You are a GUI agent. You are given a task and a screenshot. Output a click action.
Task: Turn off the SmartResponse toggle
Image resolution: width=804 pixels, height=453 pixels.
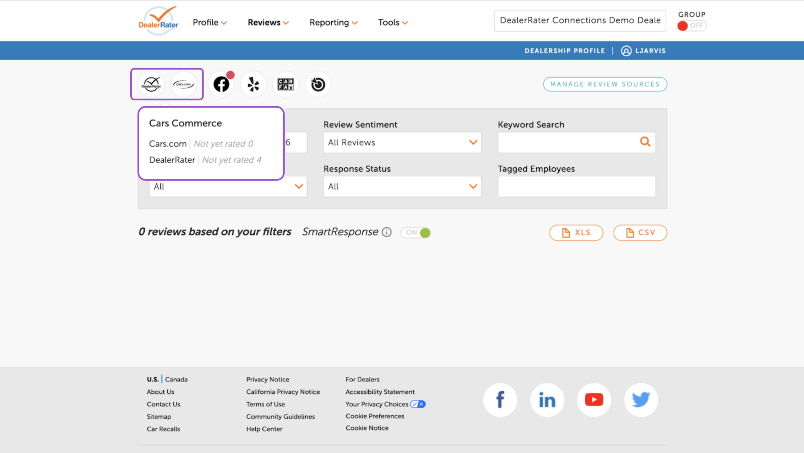click(416, 233)
